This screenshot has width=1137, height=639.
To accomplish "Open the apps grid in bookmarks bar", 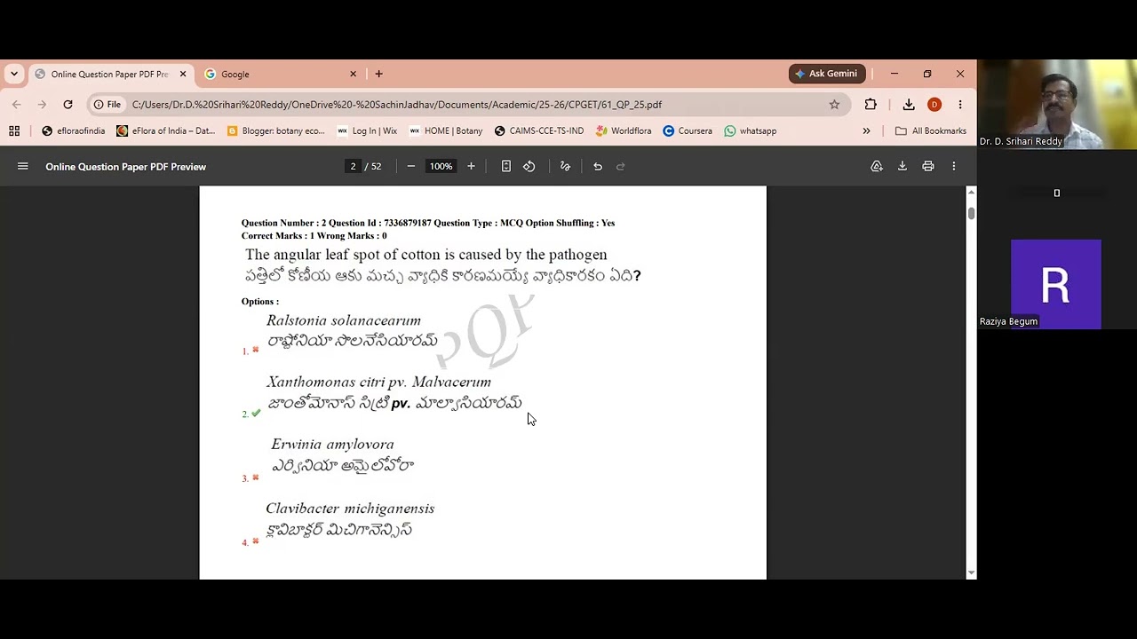I will (14, 130).
